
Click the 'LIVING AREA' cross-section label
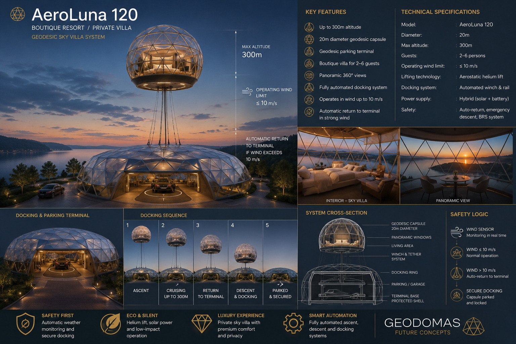click(x=402, y=246)
